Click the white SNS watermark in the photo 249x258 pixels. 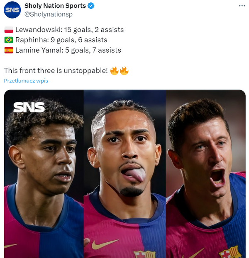(x=29, y=107)
